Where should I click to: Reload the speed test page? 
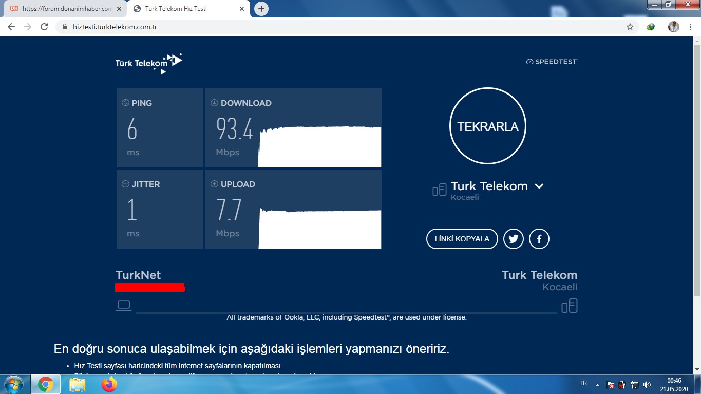(x=44, y=27)
